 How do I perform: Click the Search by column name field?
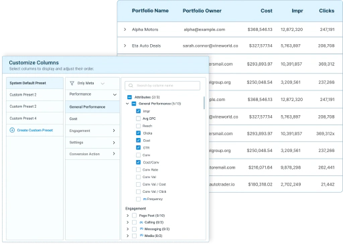pos(162,86)
